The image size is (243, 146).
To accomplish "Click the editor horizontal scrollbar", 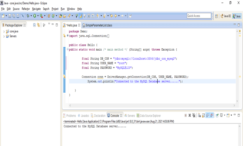I will point(152,106).
